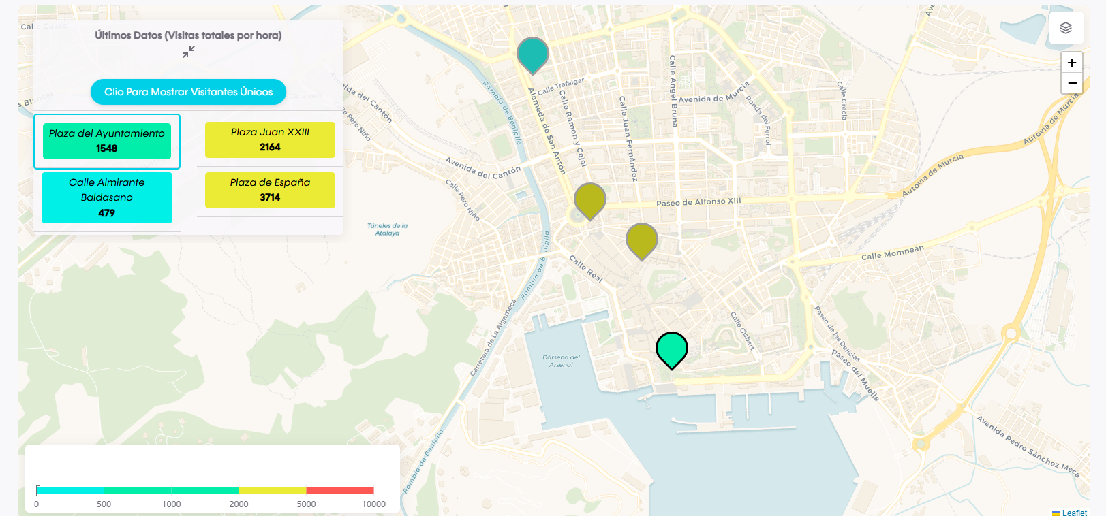Click the 'Avenida Pedro Sánchez Meca' label
Viewport: 1106px width, 516px height.
tap(1028, 447)
